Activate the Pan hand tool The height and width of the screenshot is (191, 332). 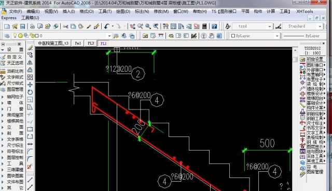click(133, 26)
